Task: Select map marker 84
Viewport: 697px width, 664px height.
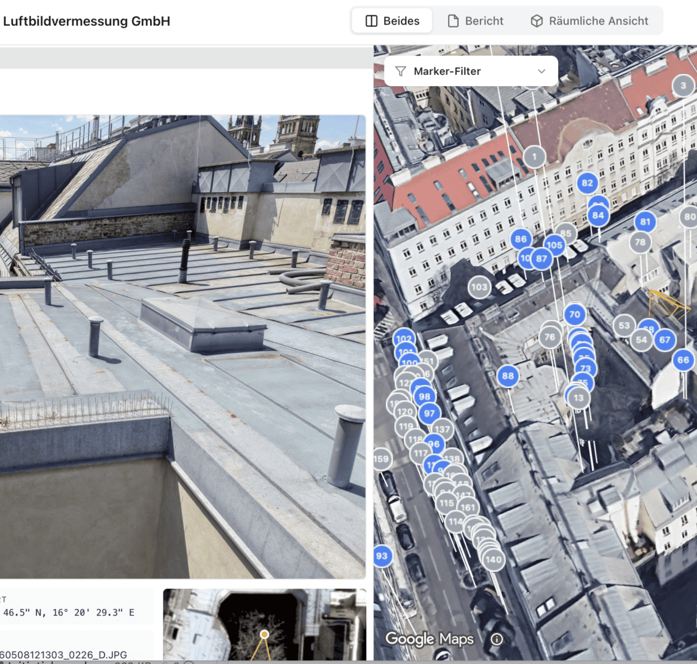Action: tap(598, 216)
